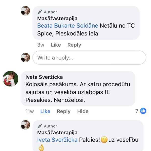Click the 11w timestamp on Iveta's comment
Viewport: 151px width, 151px height.
(x=30, y=111)
